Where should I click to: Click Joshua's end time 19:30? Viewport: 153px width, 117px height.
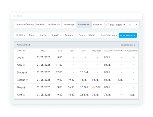pos(71,80)
